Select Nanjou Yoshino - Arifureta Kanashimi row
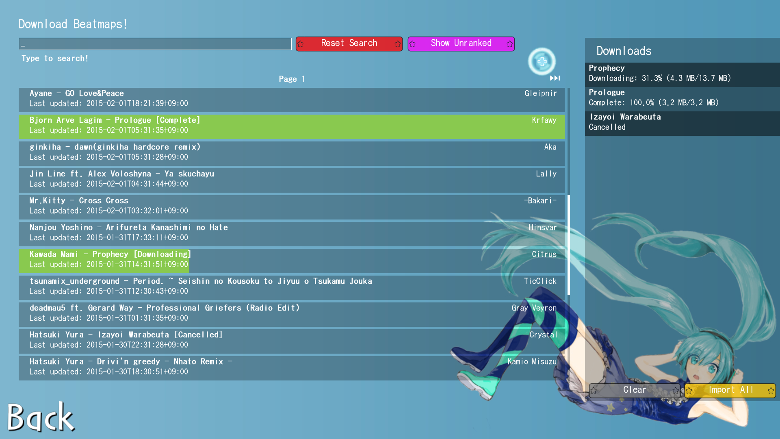 (x=292, y=234)
